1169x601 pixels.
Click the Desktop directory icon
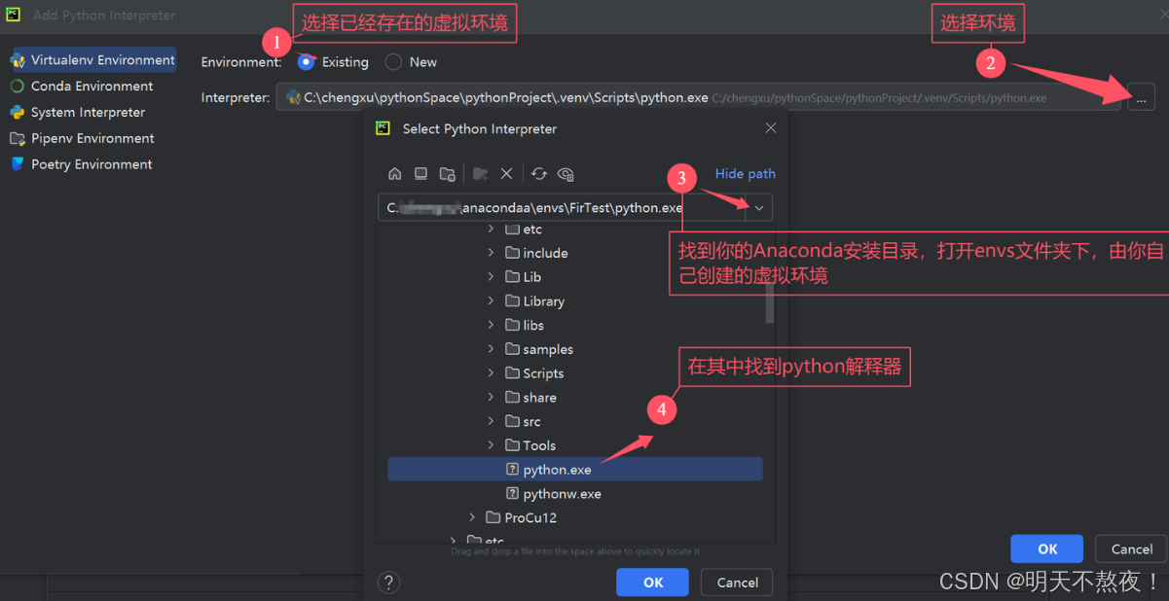(420, 174)
